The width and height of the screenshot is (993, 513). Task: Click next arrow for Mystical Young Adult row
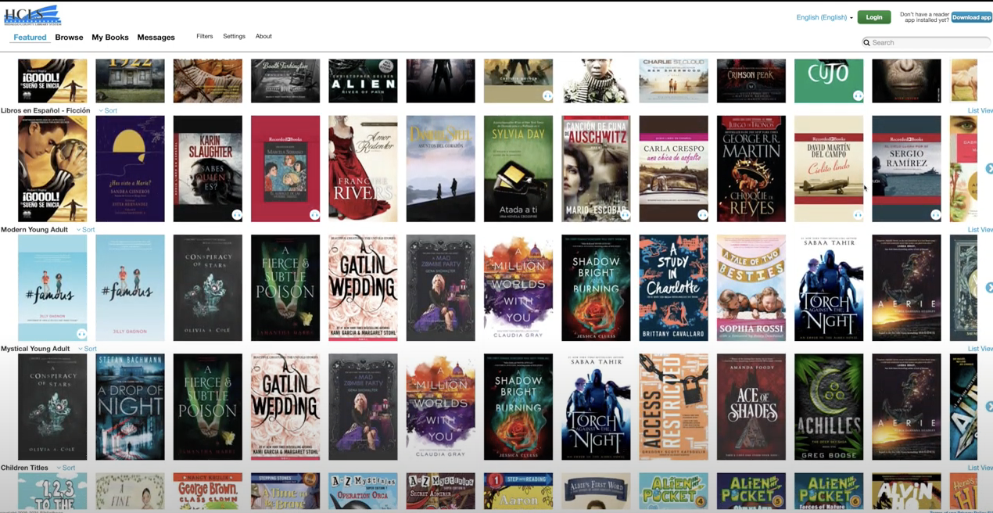[989, 407]
